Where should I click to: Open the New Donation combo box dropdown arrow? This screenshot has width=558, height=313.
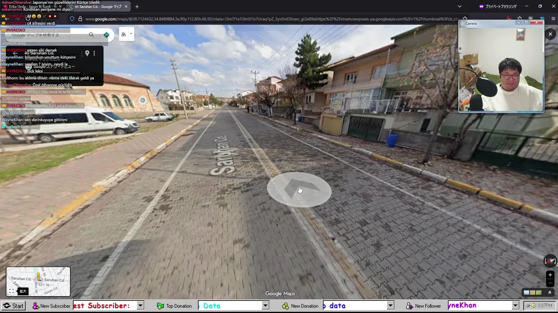[x=391, y=306]
